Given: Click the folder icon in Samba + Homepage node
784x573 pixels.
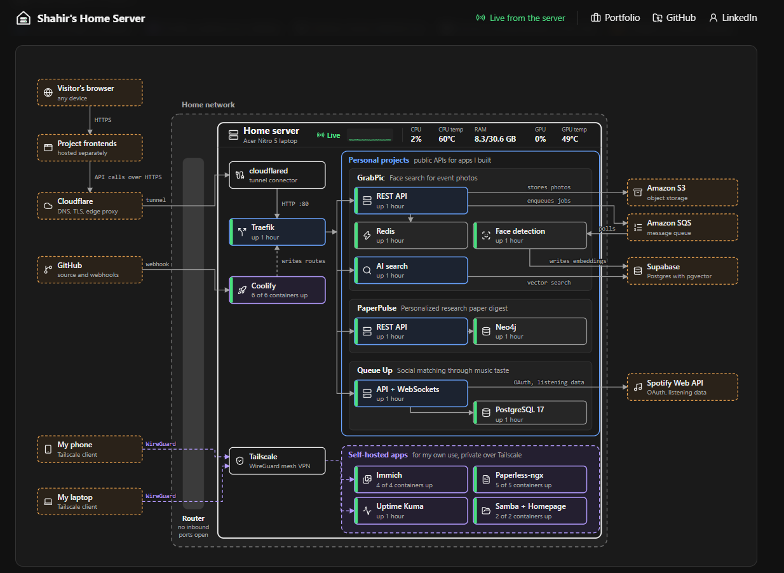Looking at the screenshot, I should pos(486,511).
